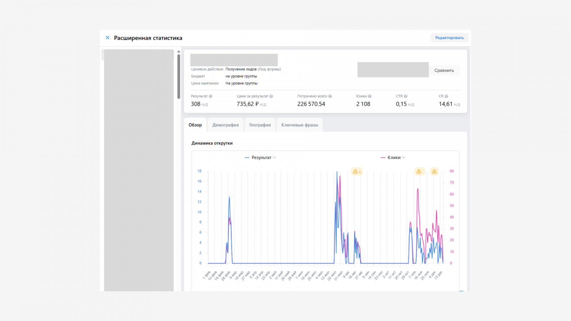Click help icon next to CTR
The height and width of the screenshot is (321, 571).
[405, 96]
